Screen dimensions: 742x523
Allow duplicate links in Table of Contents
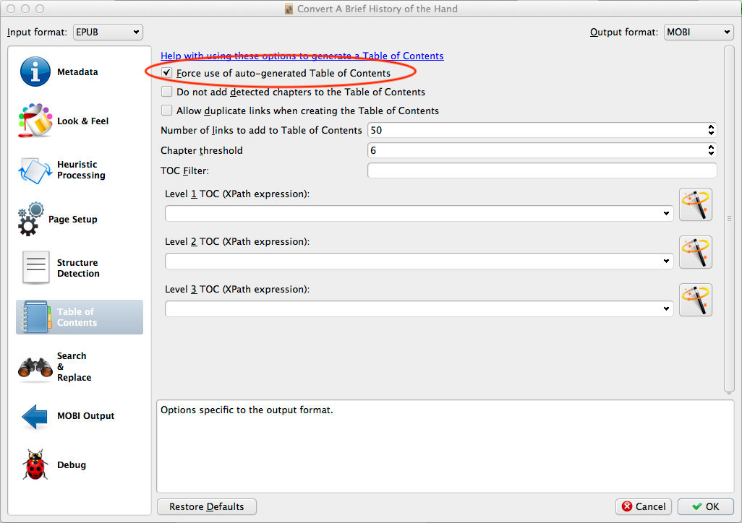point(166,111)
